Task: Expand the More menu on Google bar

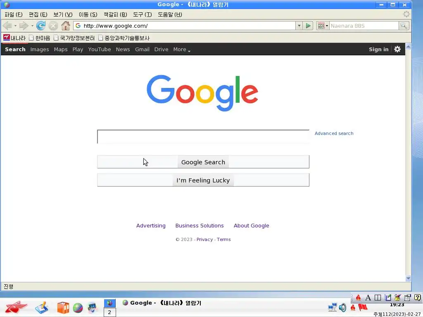Action: pos(182,50)
